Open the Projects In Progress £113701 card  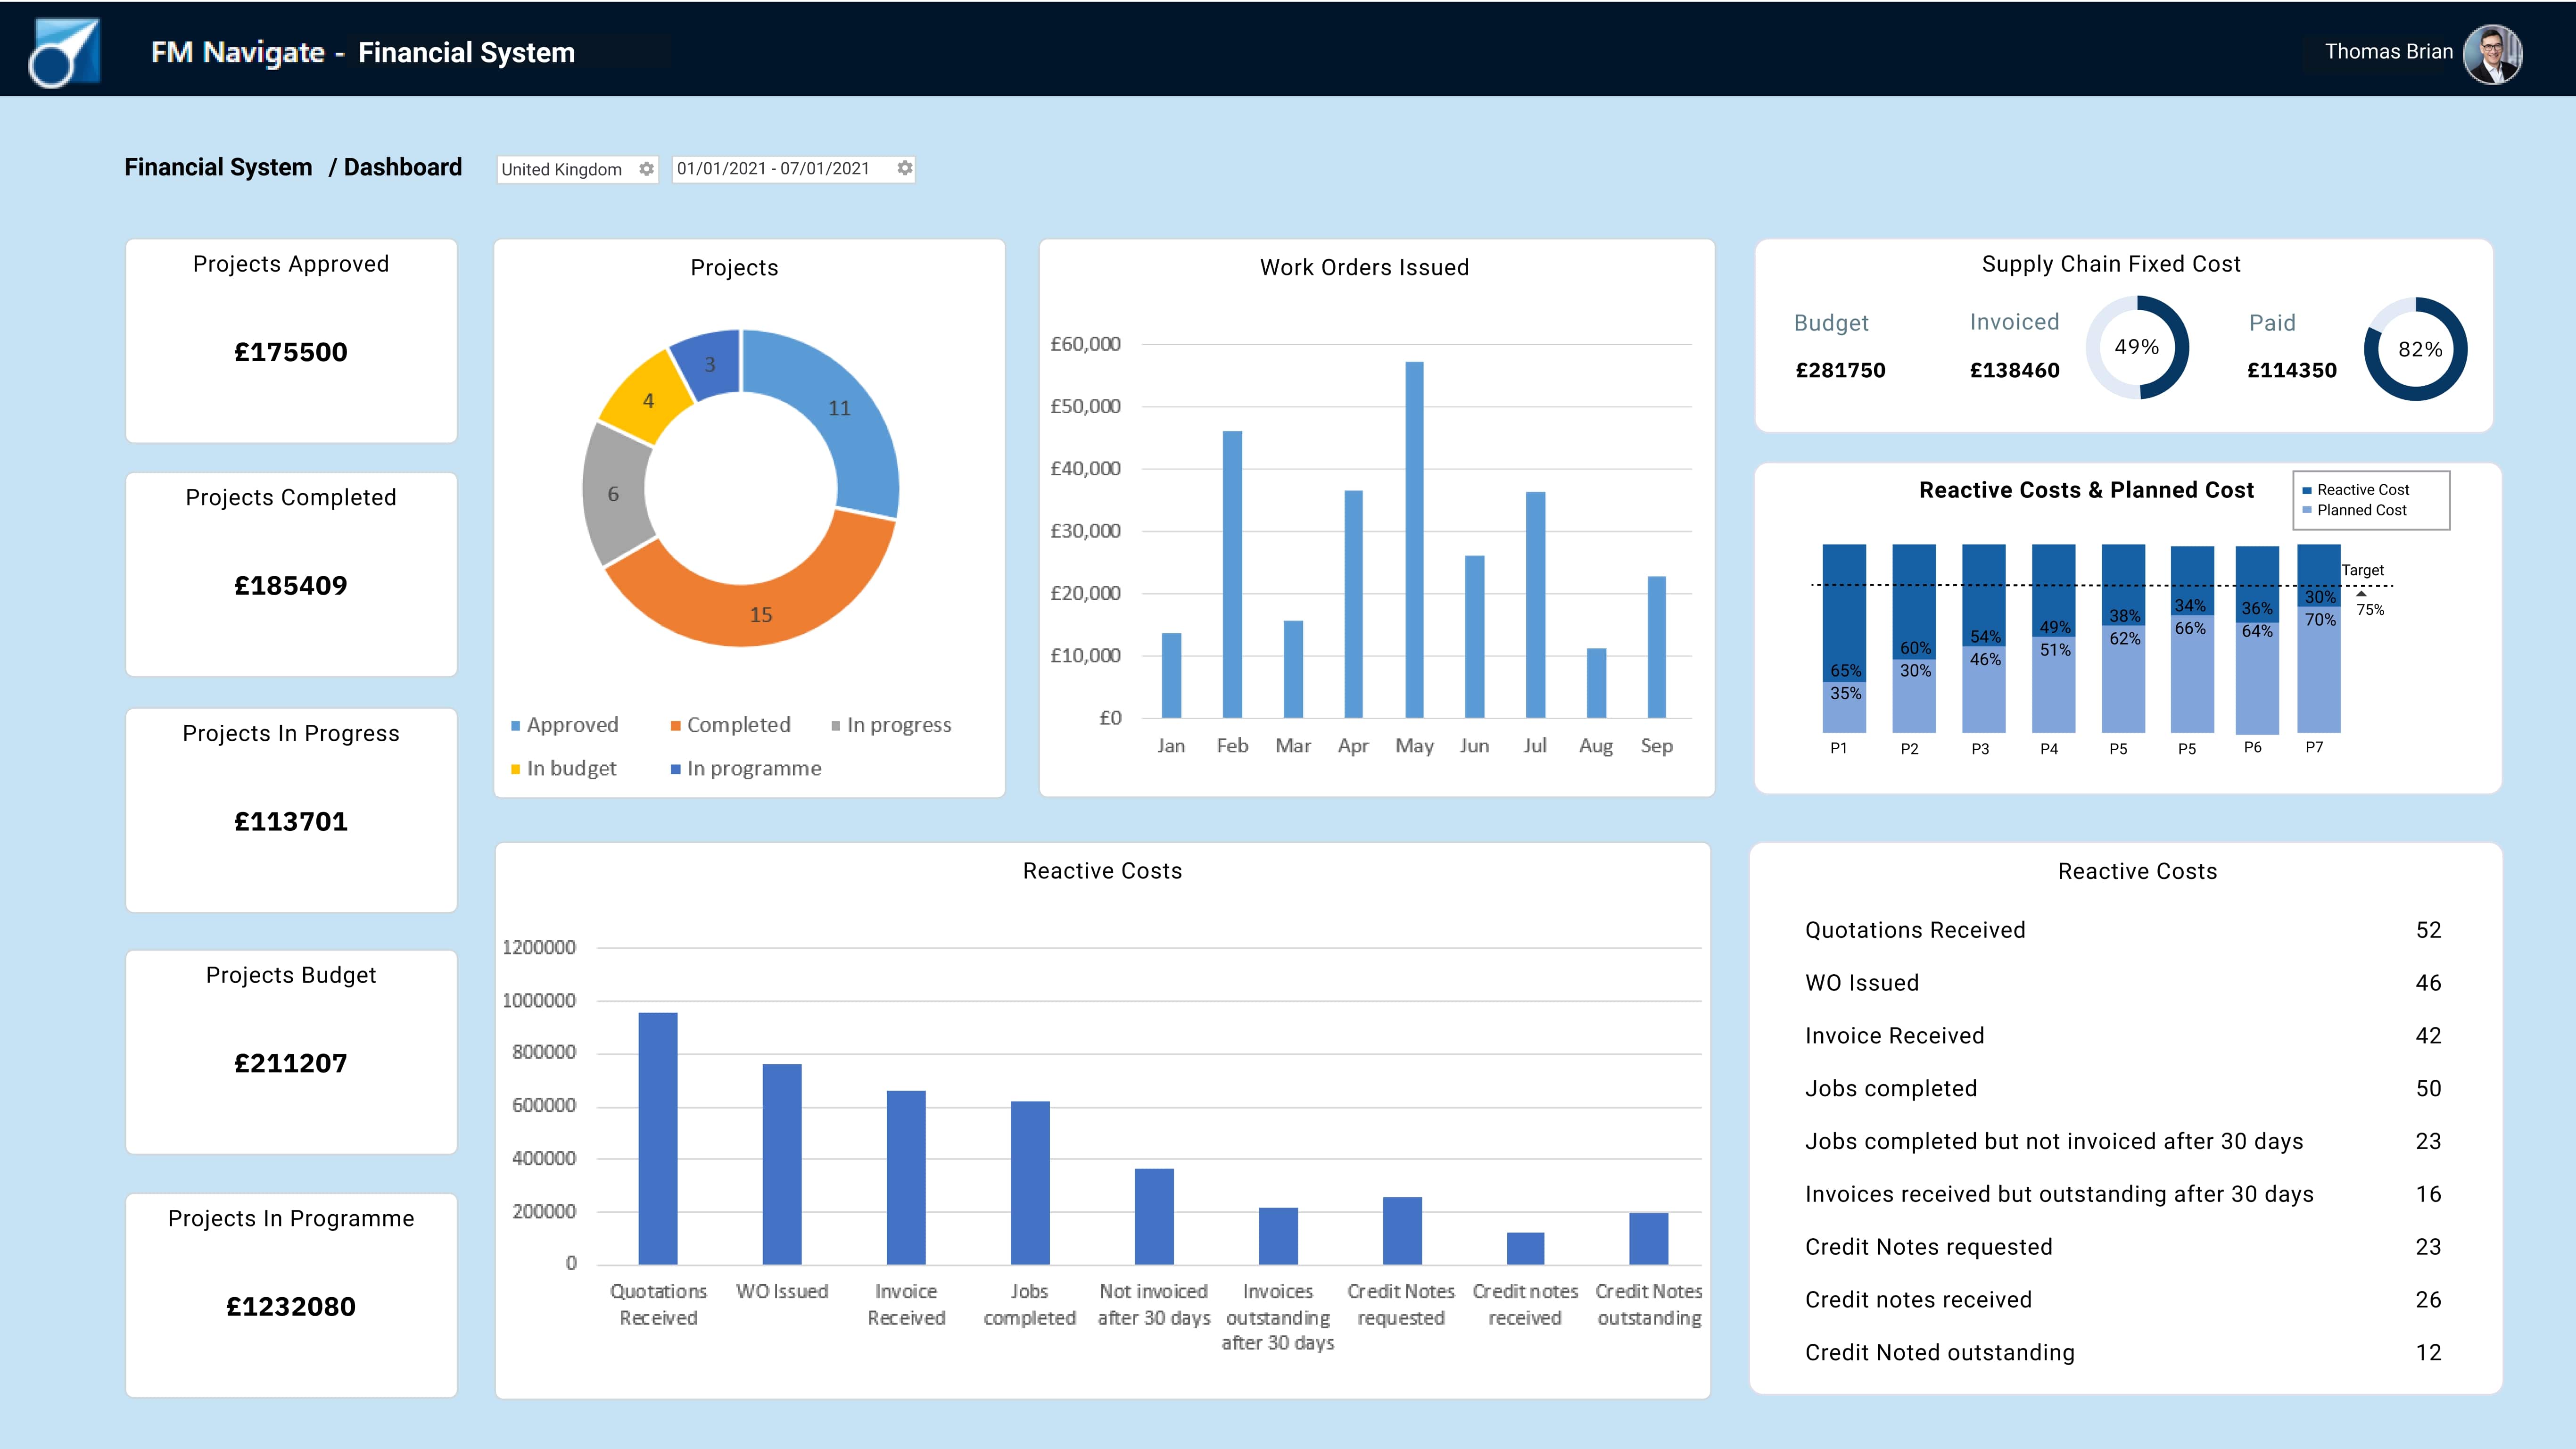pos(291,811)
